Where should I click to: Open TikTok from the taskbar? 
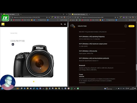[75, 88]
